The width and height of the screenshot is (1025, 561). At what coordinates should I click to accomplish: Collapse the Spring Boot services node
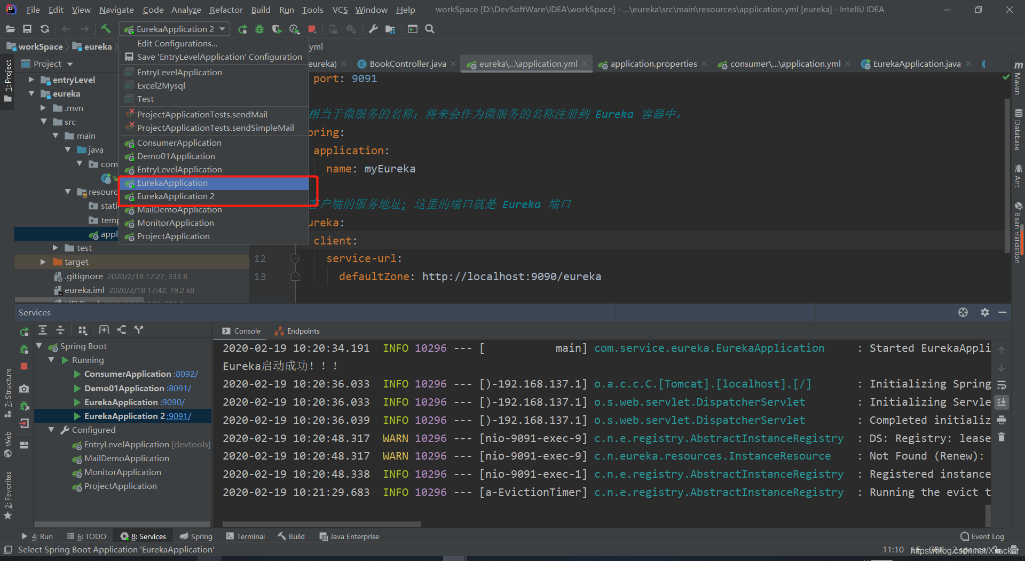point(39,346)
